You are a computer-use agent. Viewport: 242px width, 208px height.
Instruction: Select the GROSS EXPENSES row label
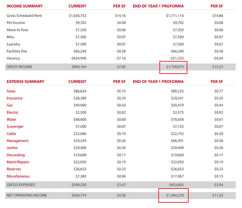click(21, 185)
